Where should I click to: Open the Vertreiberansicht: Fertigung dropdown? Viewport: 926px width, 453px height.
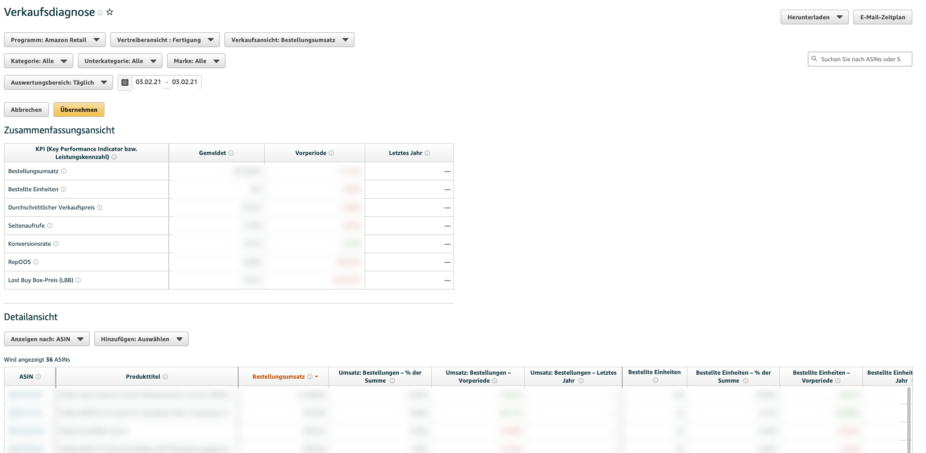pos(165,40)
